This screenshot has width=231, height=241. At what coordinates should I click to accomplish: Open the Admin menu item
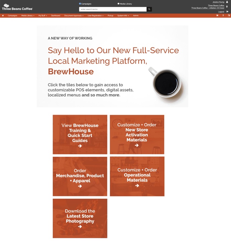coord(136,15)
